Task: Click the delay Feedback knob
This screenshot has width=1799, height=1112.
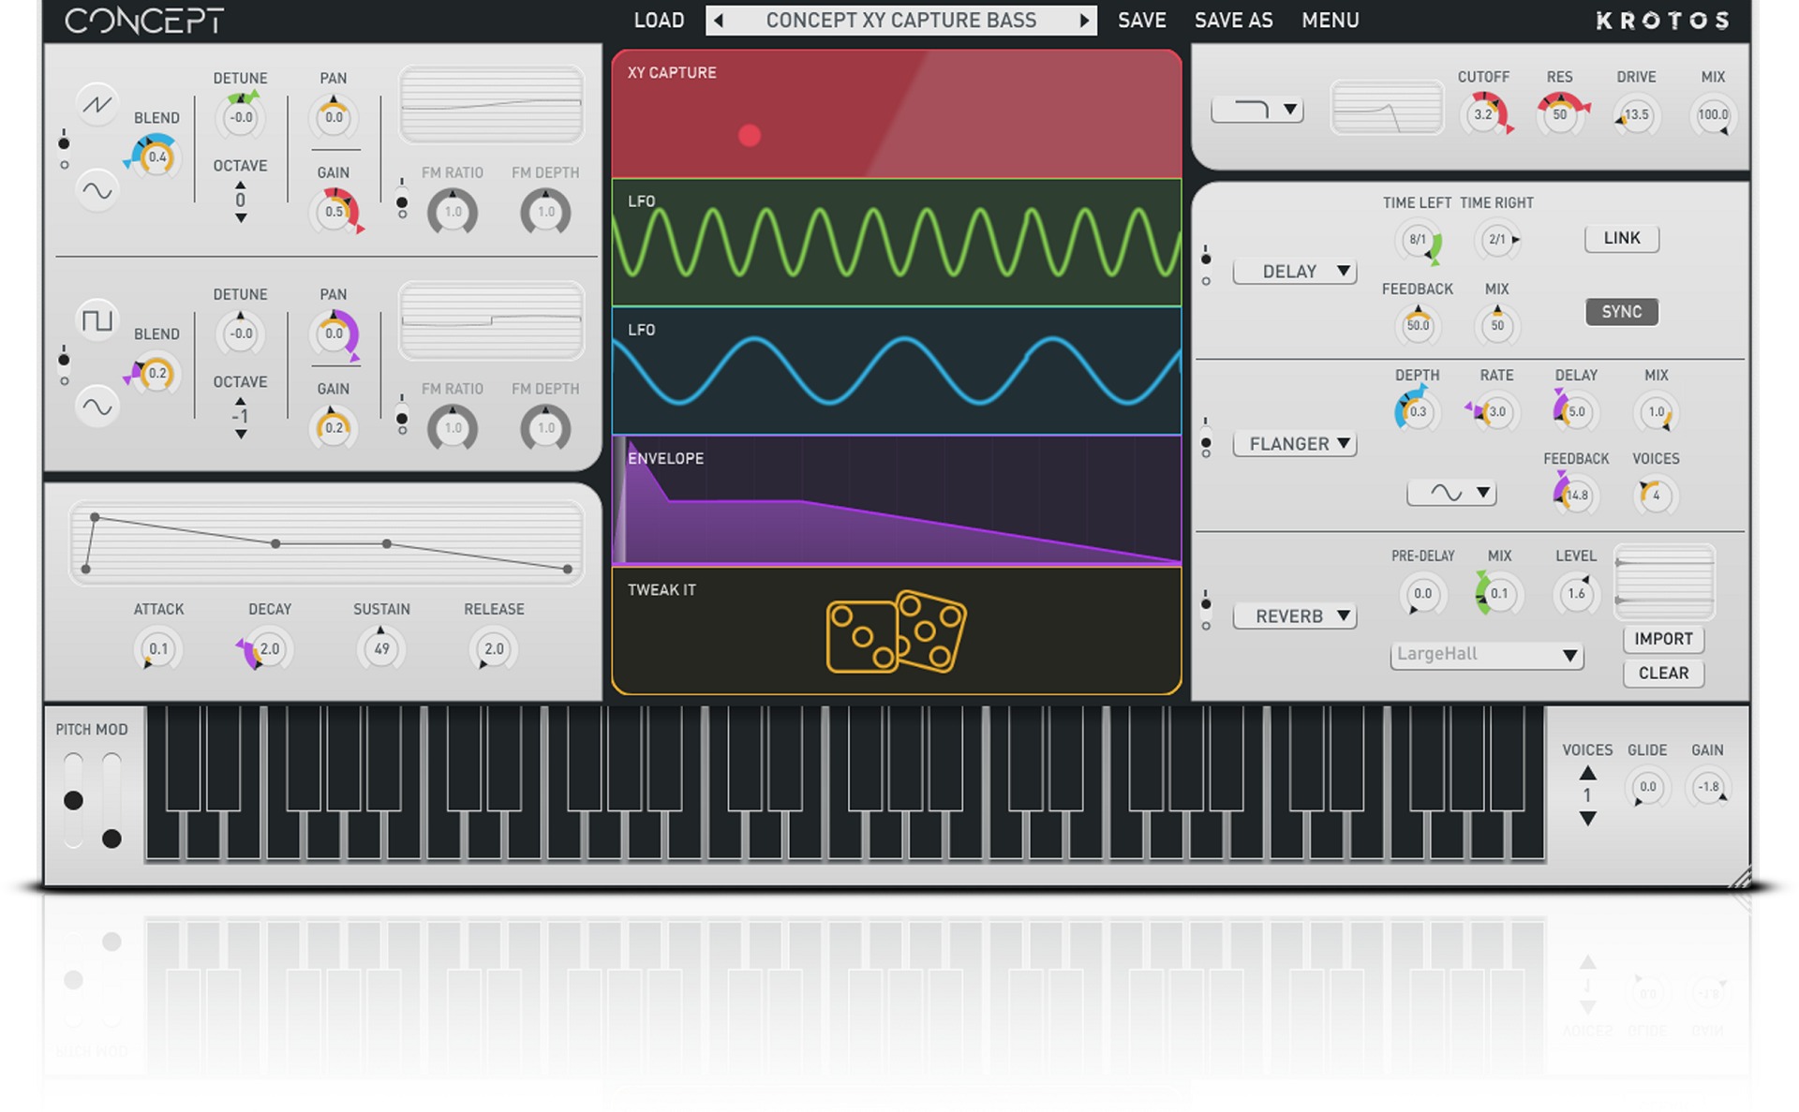Action: [x=1418, y=326]
